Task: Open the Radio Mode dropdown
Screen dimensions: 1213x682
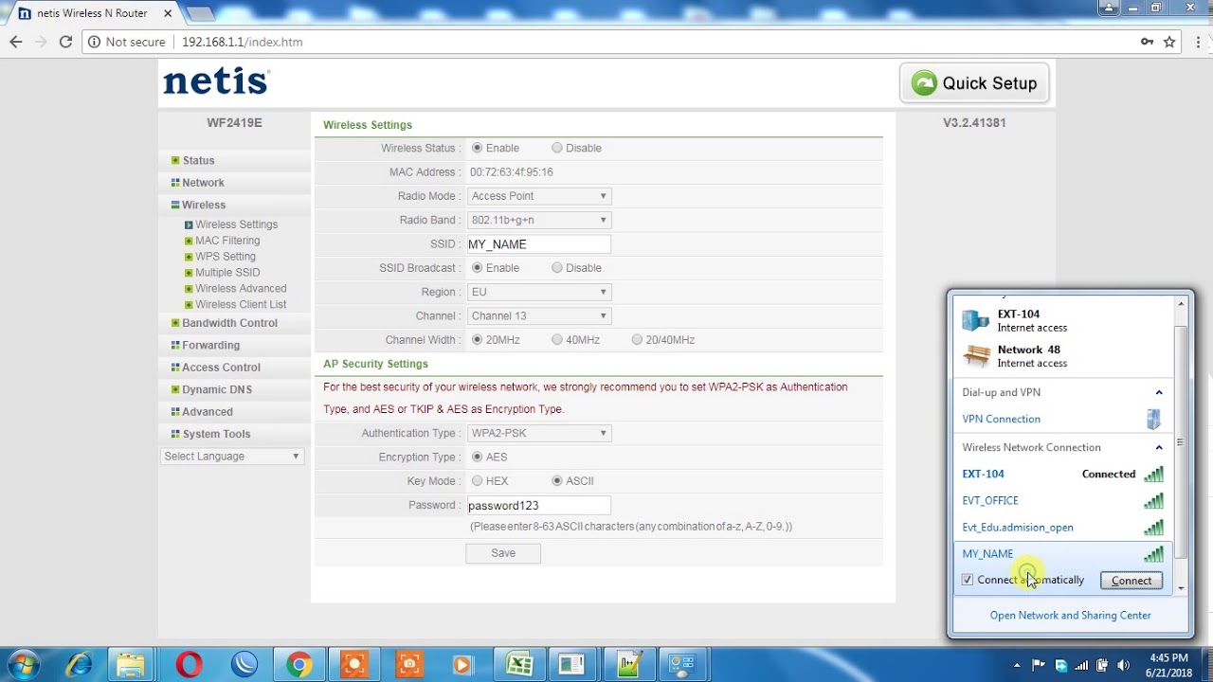Action: pos(539,196)
